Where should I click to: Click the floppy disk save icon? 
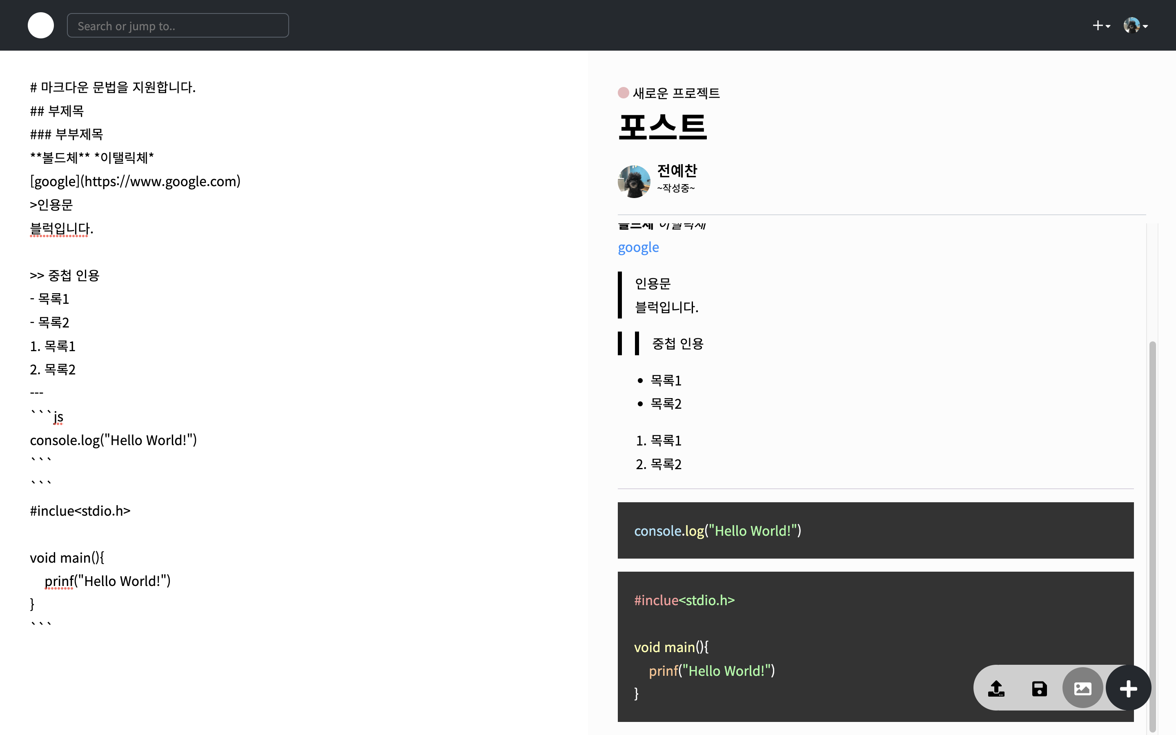(1039, 688)
